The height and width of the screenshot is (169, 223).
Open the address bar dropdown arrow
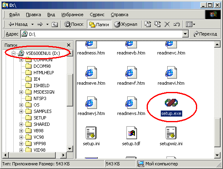[185, 34]
